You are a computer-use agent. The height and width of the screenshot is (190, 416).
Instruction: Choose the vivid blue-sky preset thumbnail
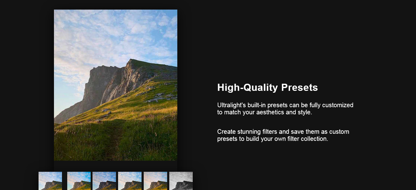tap(79, 181)
